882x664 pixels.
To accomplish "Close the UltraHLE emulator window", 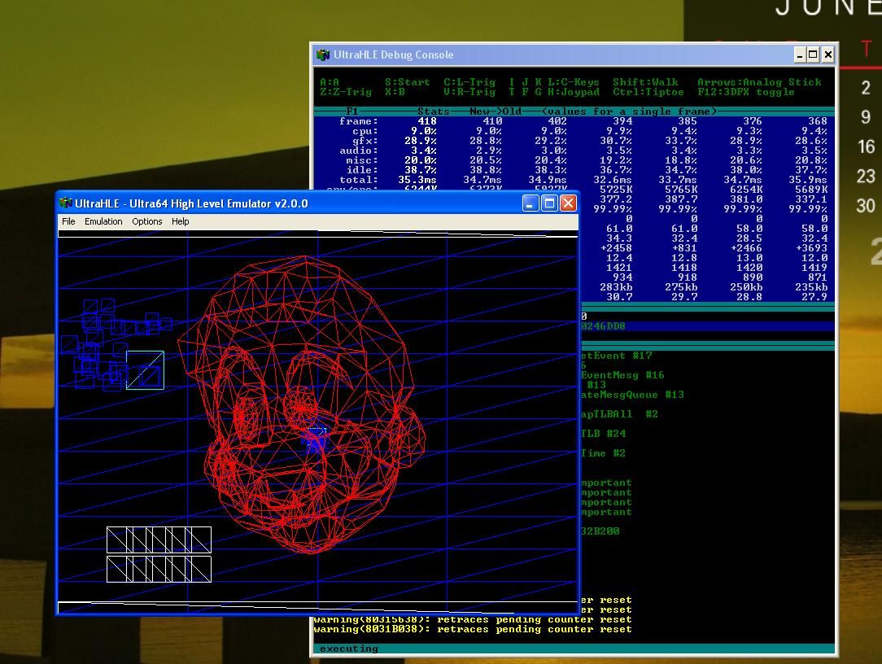I will [x=568, y=203].
